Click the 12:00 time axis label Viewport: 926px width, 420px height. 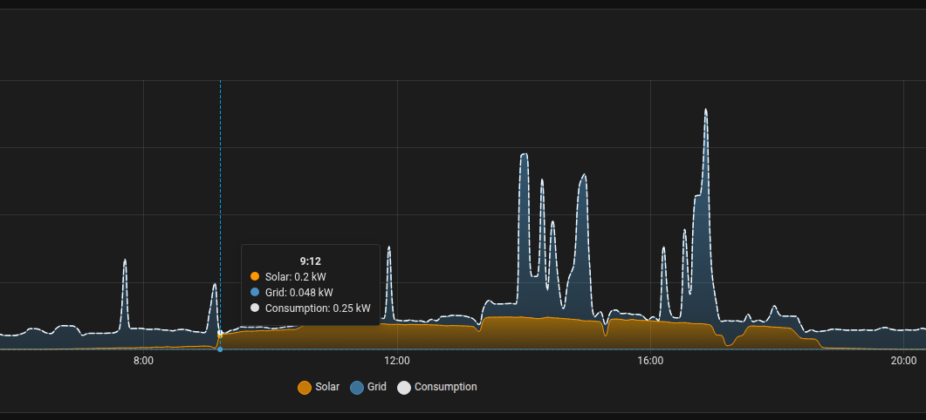[x=397, y=361]
